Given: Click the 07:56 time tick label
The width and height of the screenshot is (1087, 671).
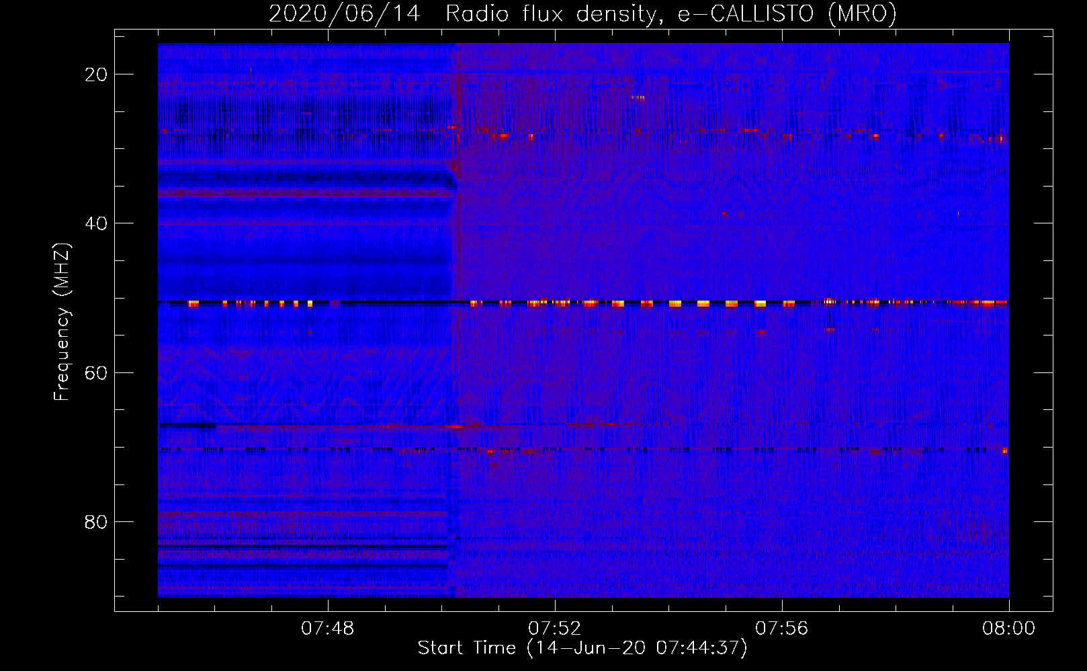Looking at the screenshot, I should click(x=782, y=629).
